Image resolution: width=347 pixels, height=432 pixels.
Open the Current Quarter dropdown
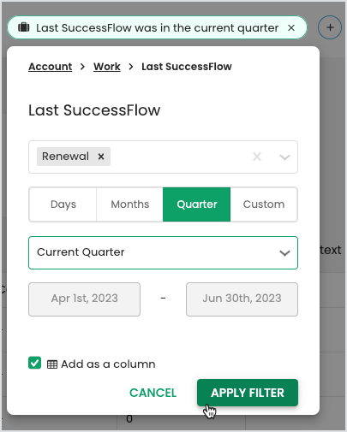coord(163,252)
